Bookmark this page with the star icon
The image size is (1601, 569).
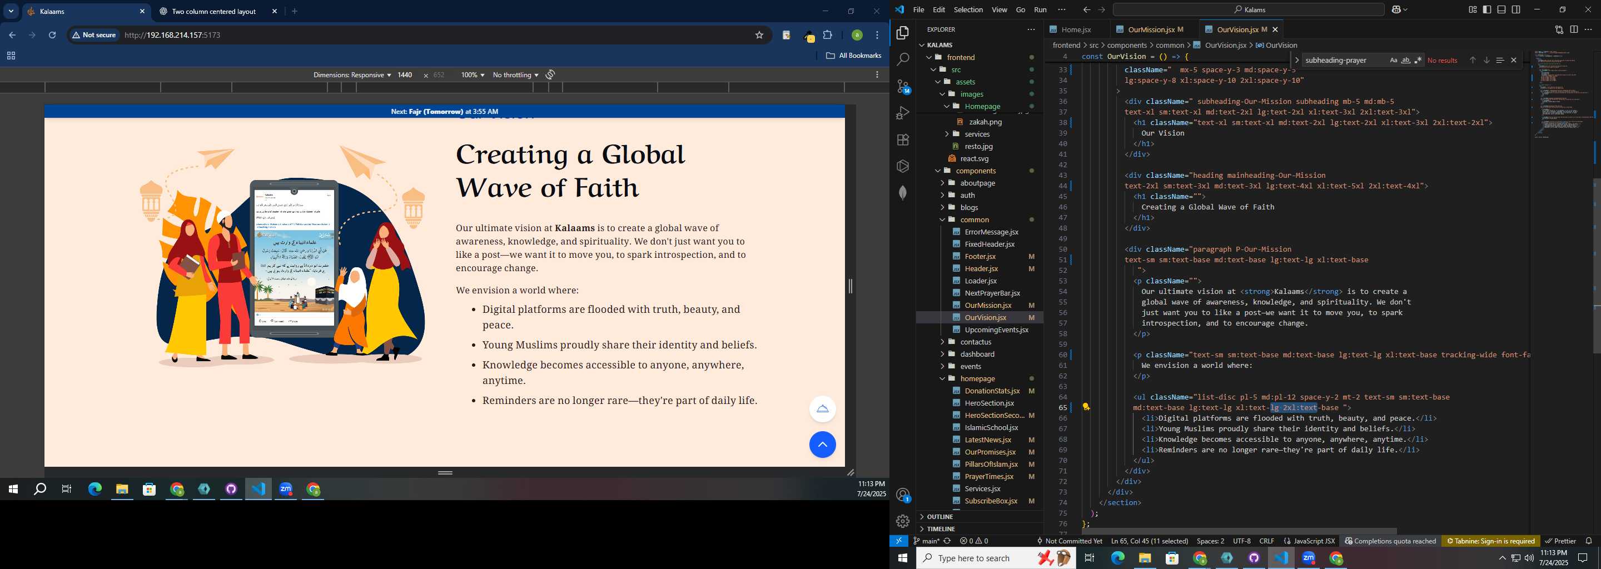759,36
